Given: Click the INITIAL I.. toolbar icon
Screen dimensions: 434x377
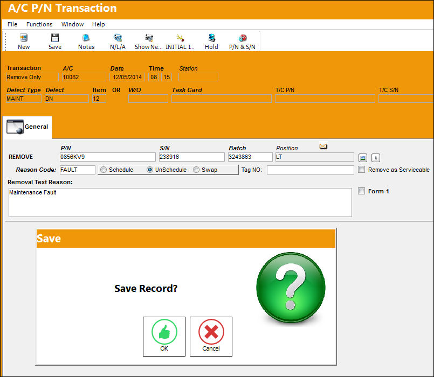Looking at the screenshot, I should click(x=180, y=38).
